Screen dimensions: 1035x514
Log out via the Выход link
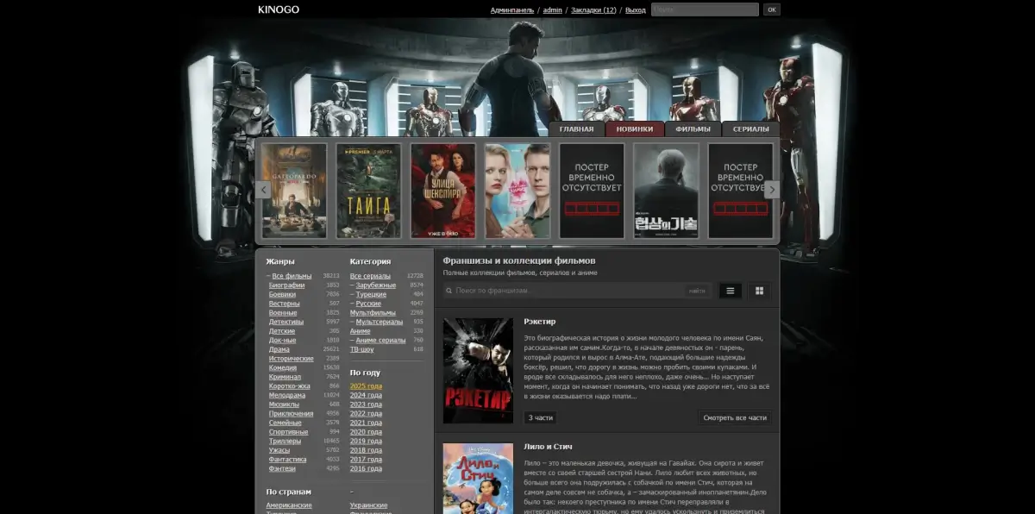(x=636, y=10)
